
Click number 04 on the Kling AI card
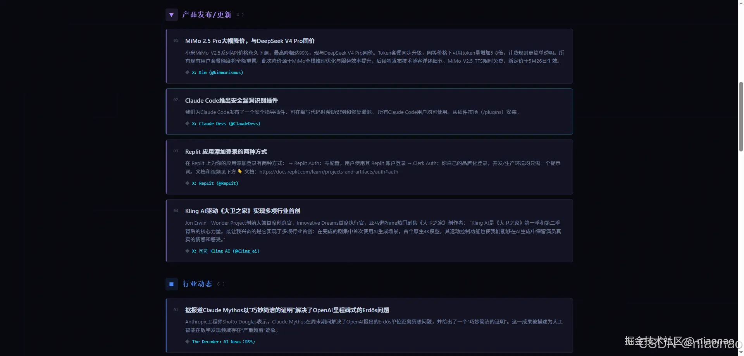pos(176,211)
